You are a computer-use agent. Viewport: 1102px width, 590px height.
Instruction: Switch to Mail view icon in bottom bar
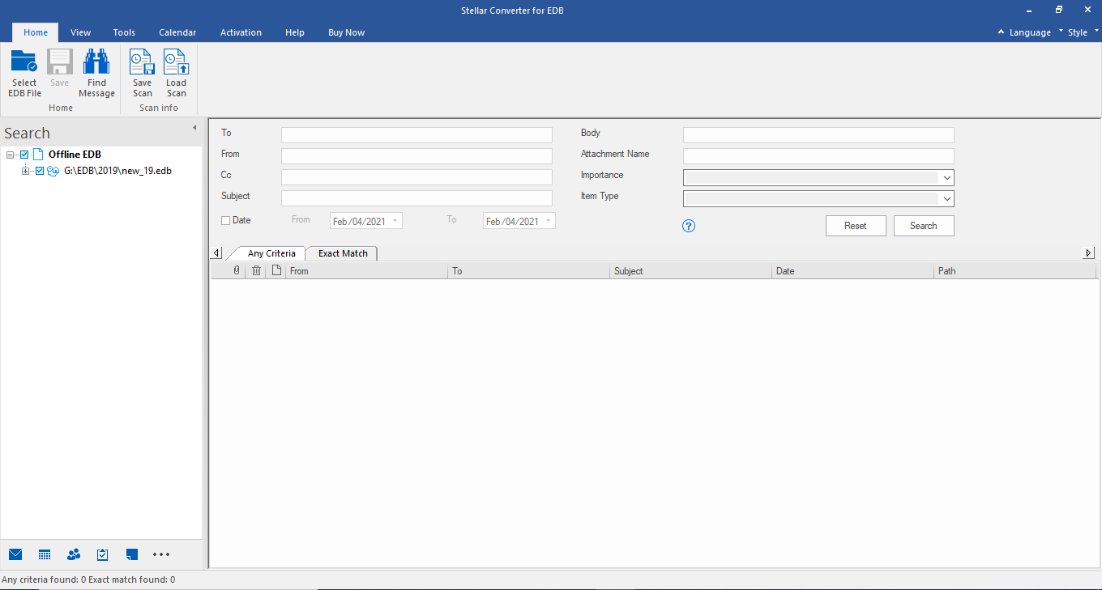(x=15, y=554)
